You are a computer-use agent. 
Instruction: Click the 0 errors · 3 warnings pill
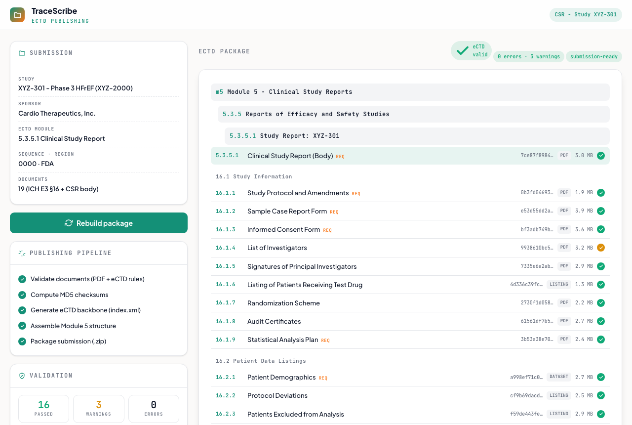529,57
